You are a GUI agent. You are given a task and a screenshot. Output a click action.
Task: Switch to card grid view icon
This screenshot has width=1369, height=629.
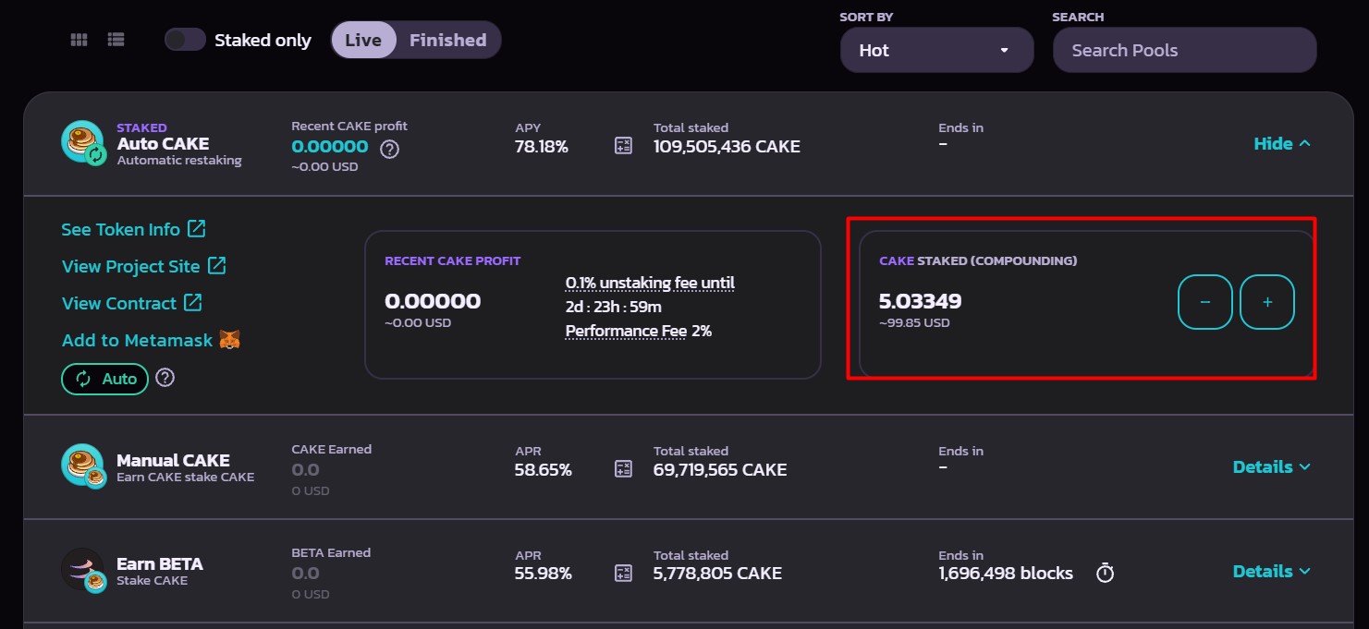(79, 40)
